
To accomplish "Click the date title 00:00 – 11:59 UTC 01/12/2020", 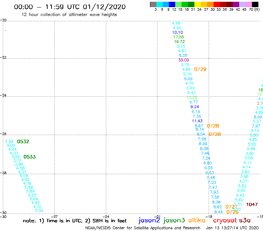I will [70, 7].
